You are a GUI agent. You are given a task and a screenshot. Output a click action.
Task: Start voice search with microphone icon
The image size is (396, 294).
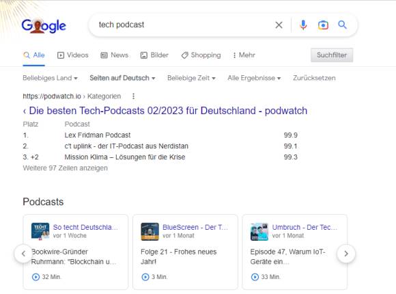303,25
